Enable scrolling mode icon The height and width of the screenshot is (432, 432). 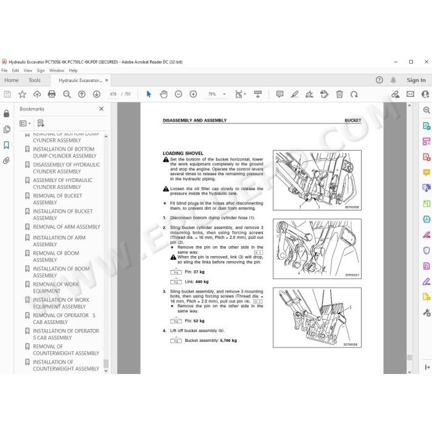coord(258,94)
